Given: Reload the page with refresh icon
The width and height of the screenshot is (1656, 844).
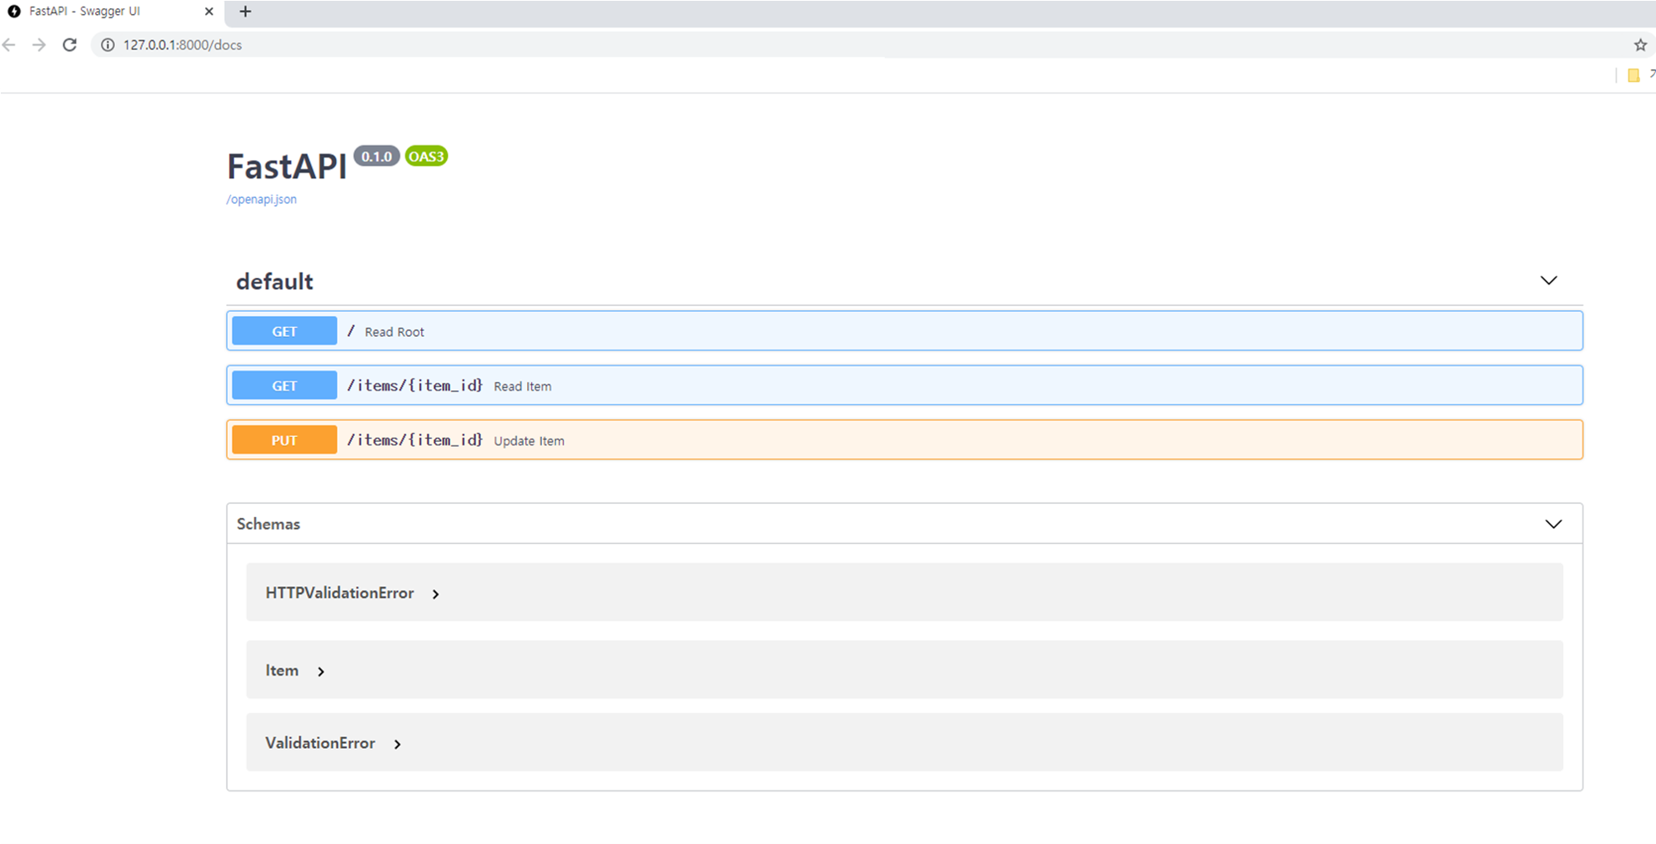Looking at the screenshot, I should (70, 45).
